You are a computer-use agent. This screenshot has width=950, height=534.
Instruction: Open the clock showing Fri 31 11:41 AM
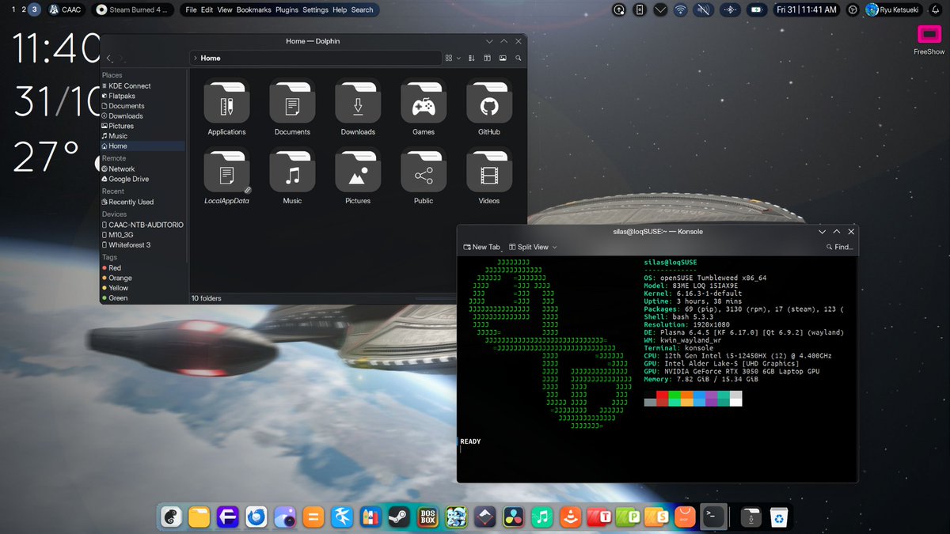[807, 9]
